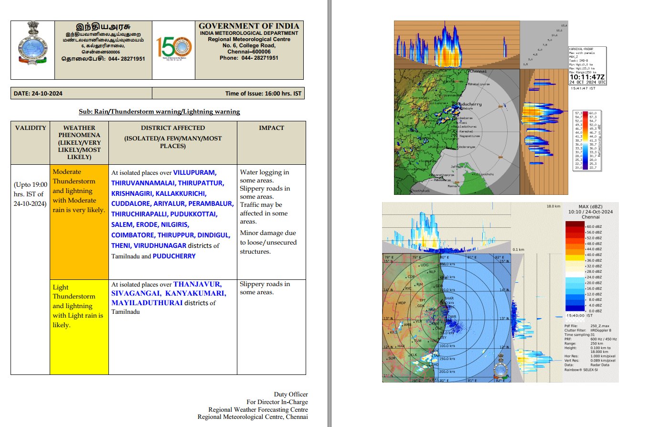Click the Tamil heading 'இந்தியஅரசு'
The height and width of the screenshot is (427, 660).
pyautogui.click(x=103, y=26)
